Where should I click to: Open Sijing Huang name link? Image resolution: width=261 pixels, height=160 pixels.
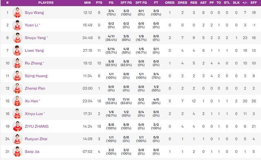(x=36, y=76)
